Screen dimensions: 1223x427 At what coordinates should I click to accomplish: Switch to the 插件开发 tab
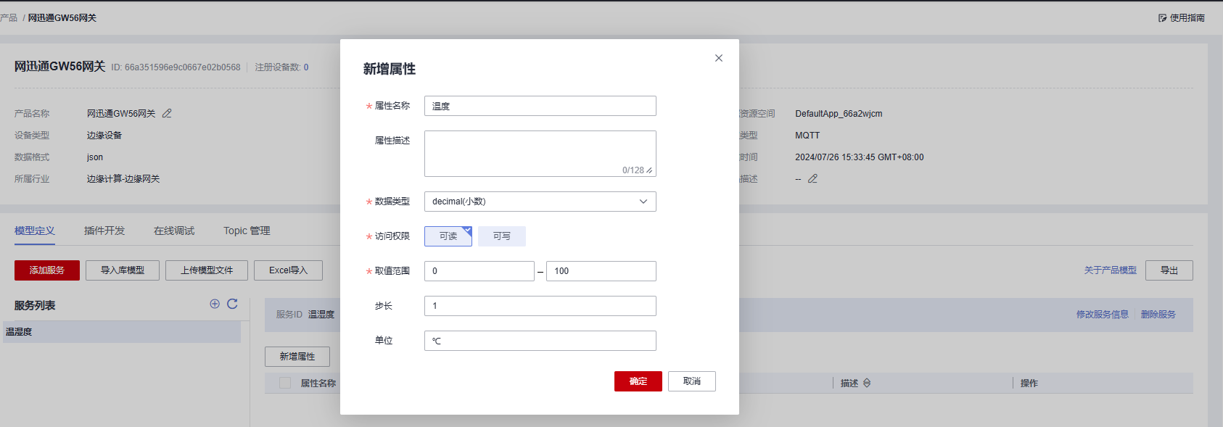pyautogui.click(x=104, y=231)
